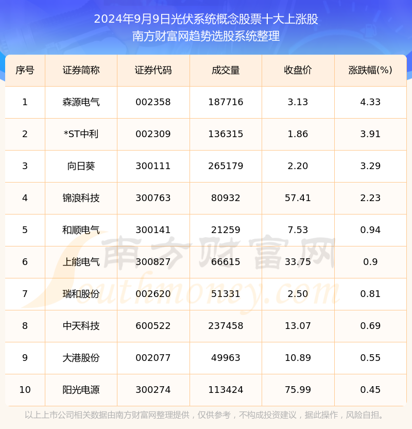Click the subtitle 南方财富网趋势选股系统整理

206,36
